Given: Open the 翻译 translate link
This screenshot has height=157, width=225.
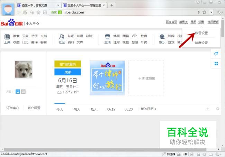Looking at the screenshot, I should (x=34, y=42).
